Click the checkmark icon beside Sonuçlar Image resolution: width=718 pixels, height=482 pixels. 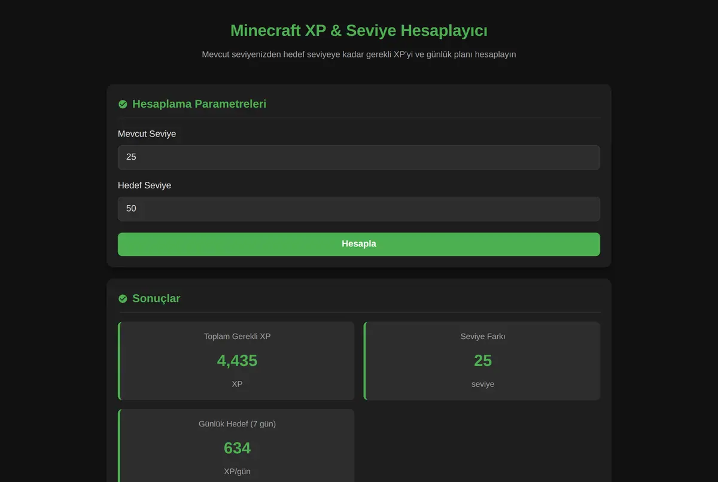[123, 298]
